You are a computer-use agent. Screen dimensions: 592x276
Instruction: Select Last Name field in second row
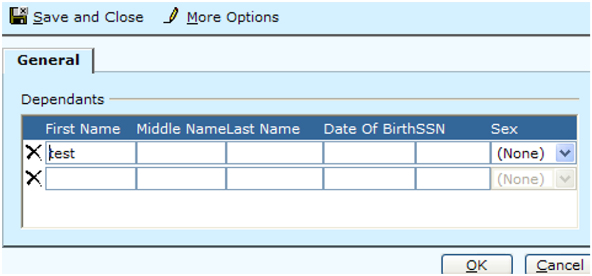tap(274, 179)
